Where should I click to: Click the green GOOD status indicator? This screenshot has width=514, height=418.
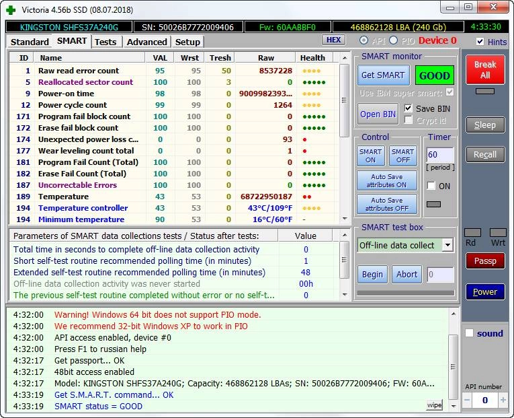(434, 75)
